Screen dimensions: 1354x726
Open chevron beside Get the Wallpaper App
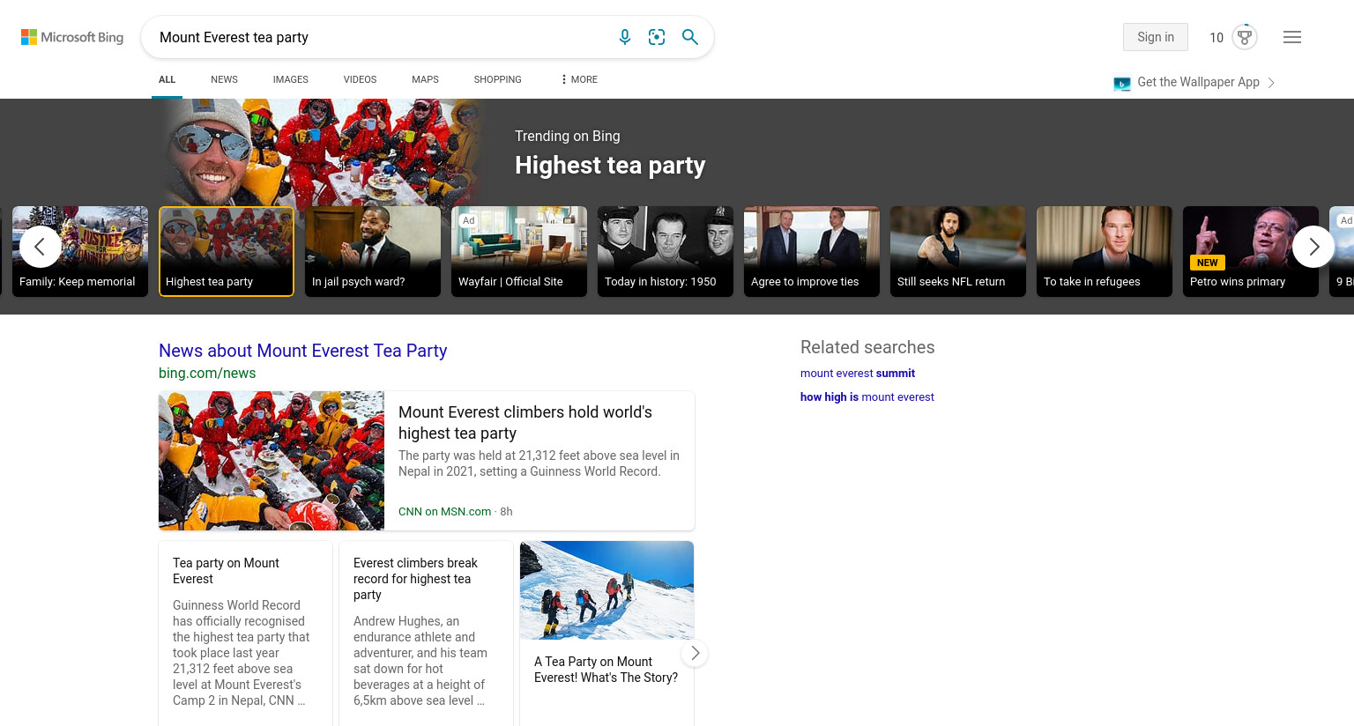click(1271, 83)
